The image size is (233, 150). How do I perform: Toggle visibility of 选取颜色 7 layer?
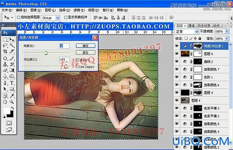[x=177, y=69]
